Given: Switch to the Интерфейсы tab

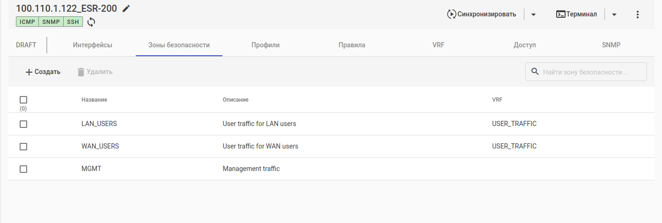Looking at the screenshot, I should tap(92, 45).
